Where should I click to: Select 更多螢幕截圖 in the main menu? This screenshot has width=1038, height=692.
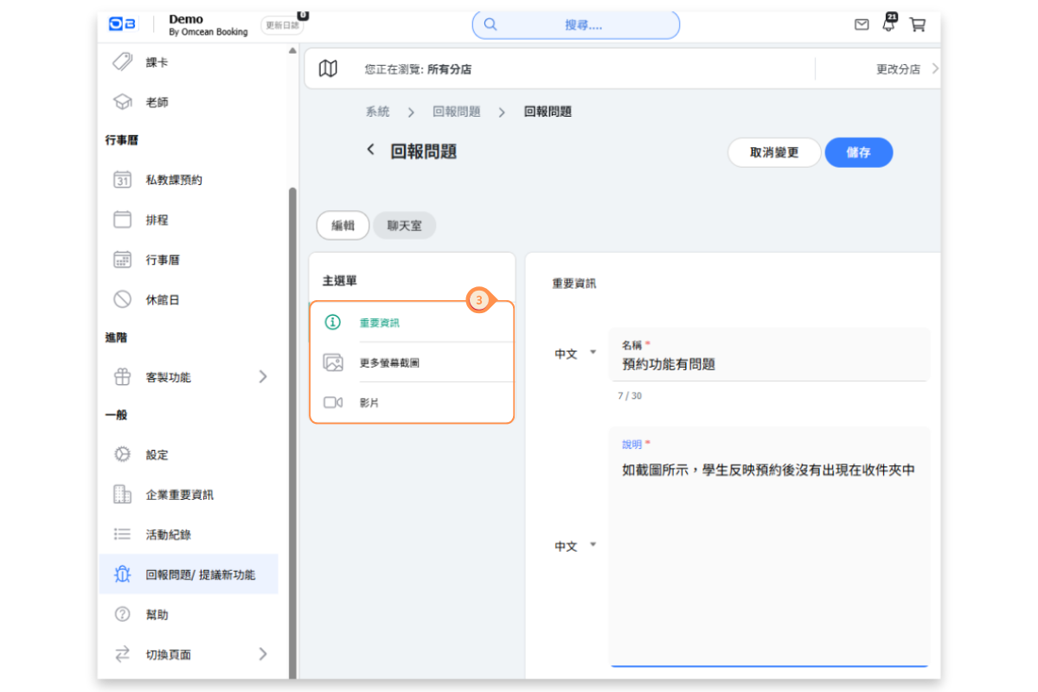pyautogui.click(x=389, y=363)
